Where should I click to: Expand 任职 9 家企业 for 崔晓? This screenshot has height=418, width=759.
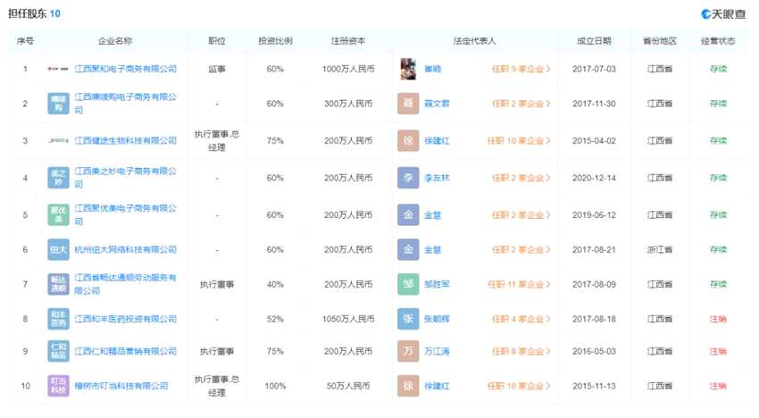point(521,69)
